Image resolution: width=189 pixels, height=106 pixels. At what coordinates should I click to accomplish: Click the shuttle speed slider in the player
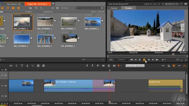point(121,60)
